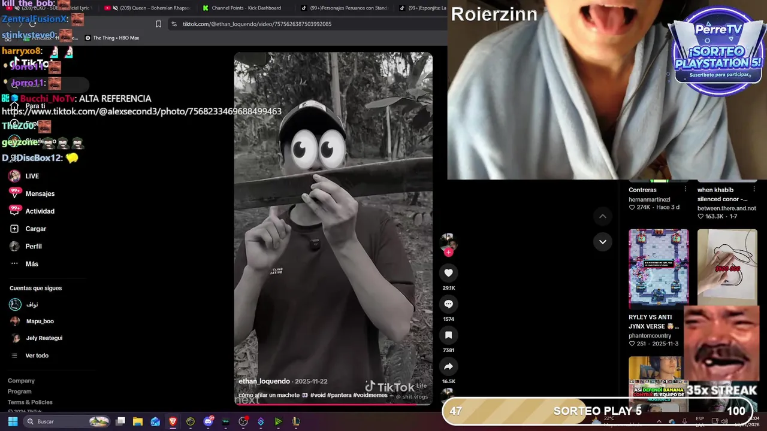Screen dimensions: 767x431
Task: Share the video using arrow icon
Action: pos(448,366)
